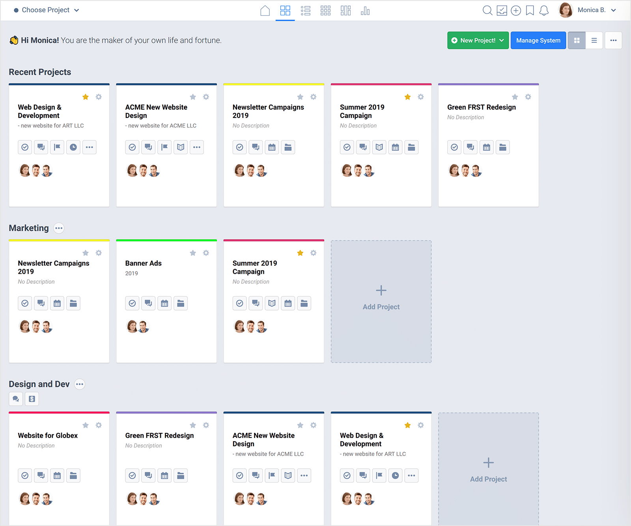
Task: Star the Green FRST Redesign project
Action: click(x=515, y=97)
